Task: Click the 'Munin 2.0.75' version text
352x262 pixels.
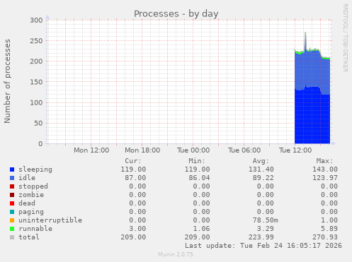Action: click(x=176, y=254)
